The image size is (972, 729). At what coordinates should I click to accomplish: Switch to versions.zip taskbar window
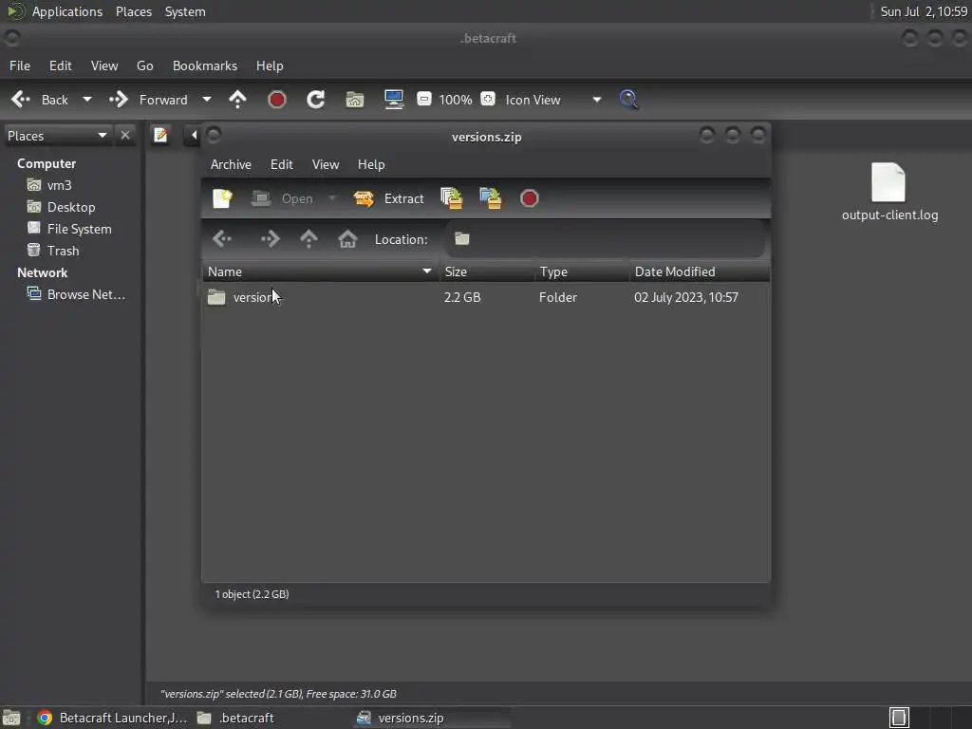[432, 718]
